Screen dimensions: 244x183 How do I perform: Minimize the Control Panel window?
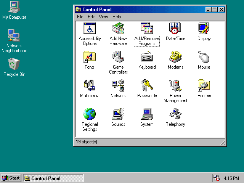click(x=208, y=10)
